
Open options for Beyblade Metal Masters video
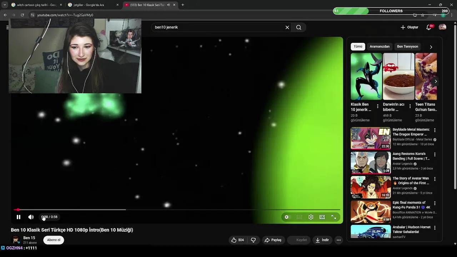(x=435, y=130)
